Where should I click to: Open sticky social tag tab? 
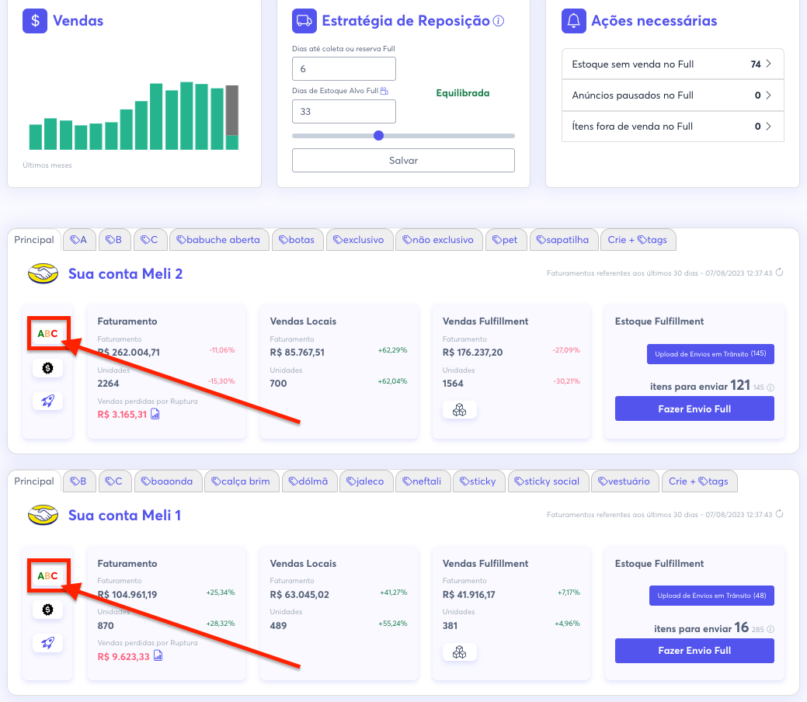[548, 481]
